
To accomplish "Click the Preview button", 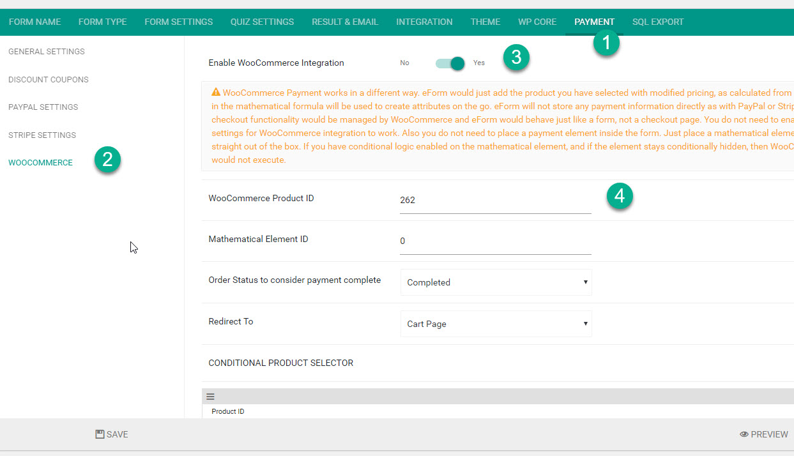I will [764, 434].
